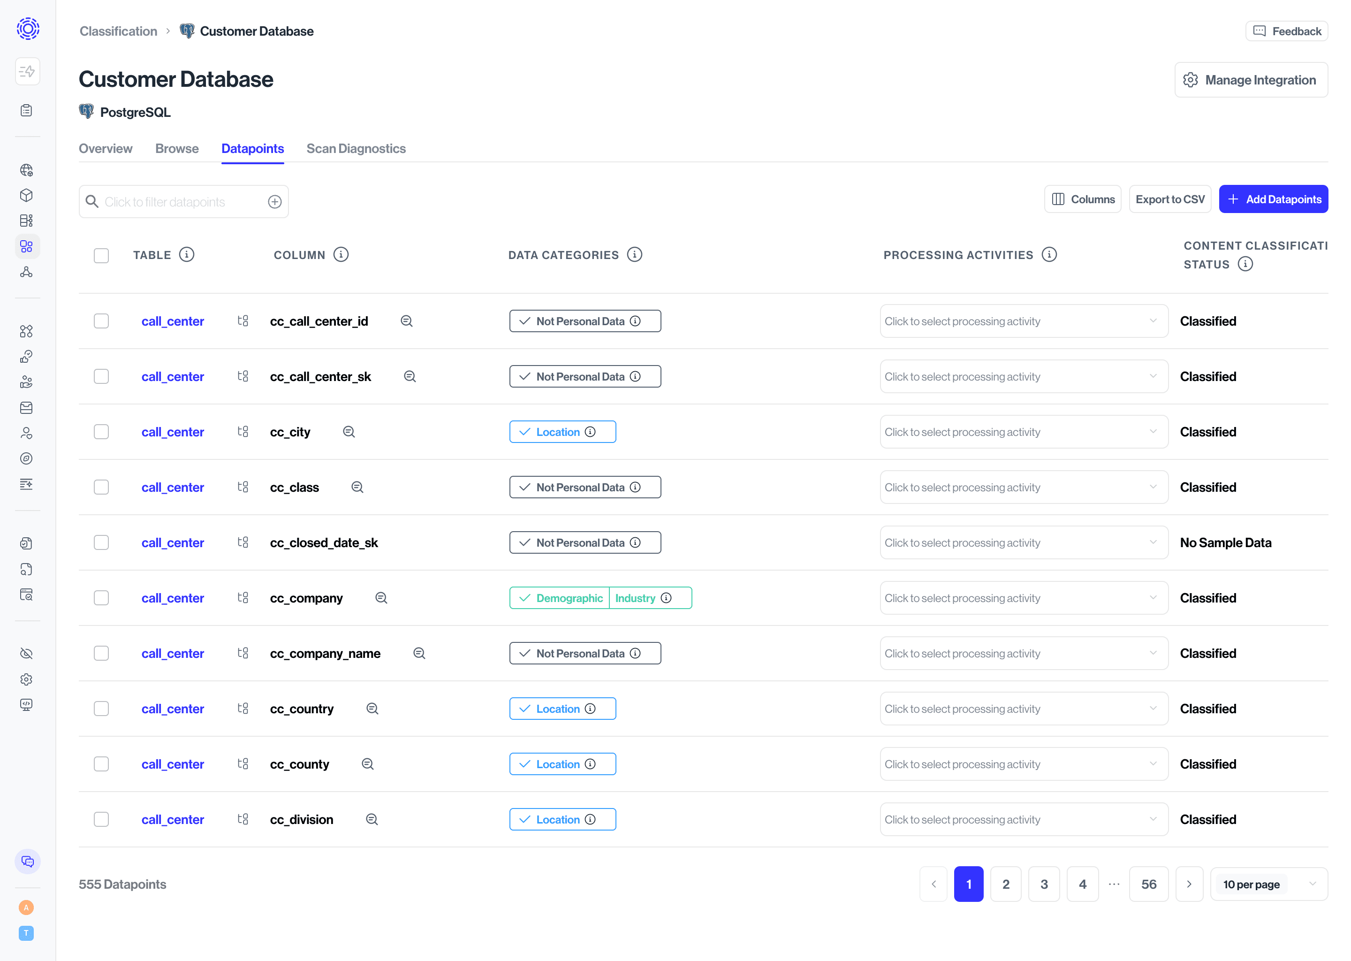Image resolution: width=1351 pixels, height=961 pixels.
Task: Go to pagination page 4
Action: click(1083, 884)
